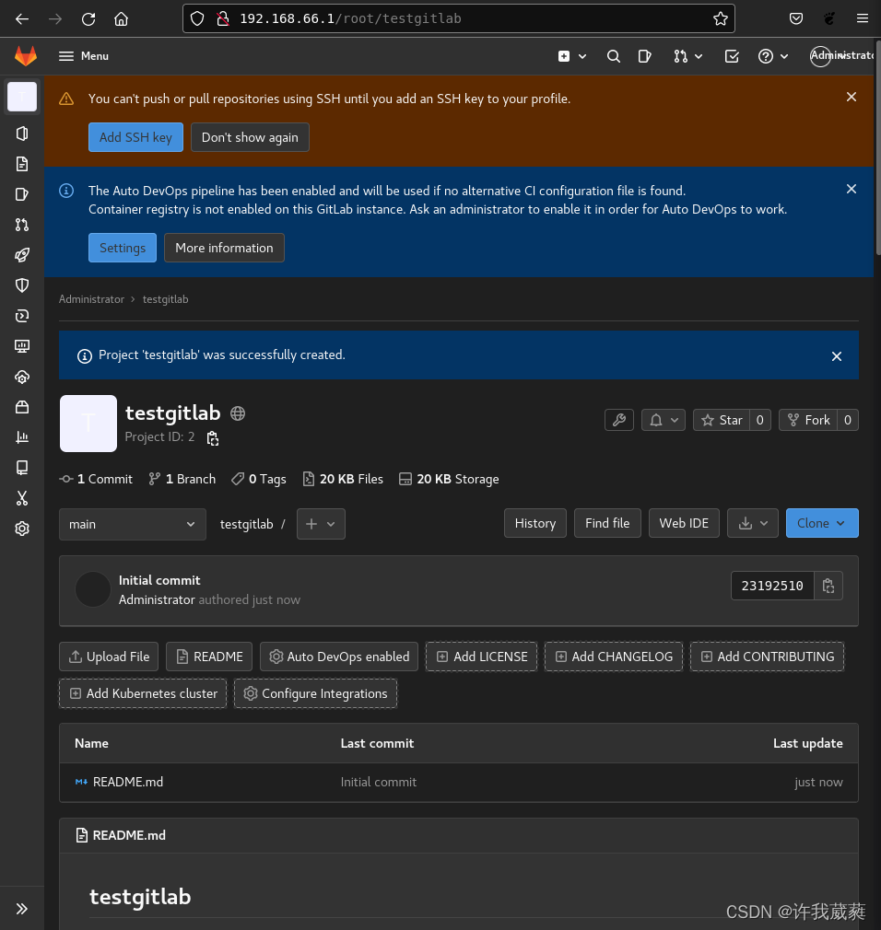This screenshot has height=930, width=881.
Task: Open Deployments sidebar icon
Action: coord(22,316)
